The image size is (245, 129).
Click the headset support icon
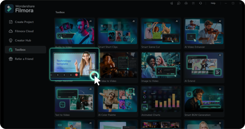click(201, 3)
